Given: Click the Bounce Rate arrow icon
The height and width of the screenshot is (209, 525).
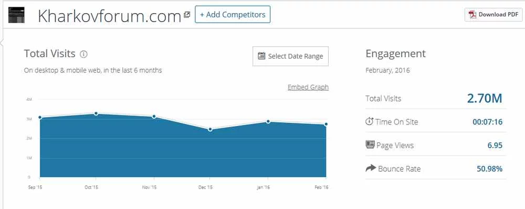Looking at the screenshot, I should 371,168.
